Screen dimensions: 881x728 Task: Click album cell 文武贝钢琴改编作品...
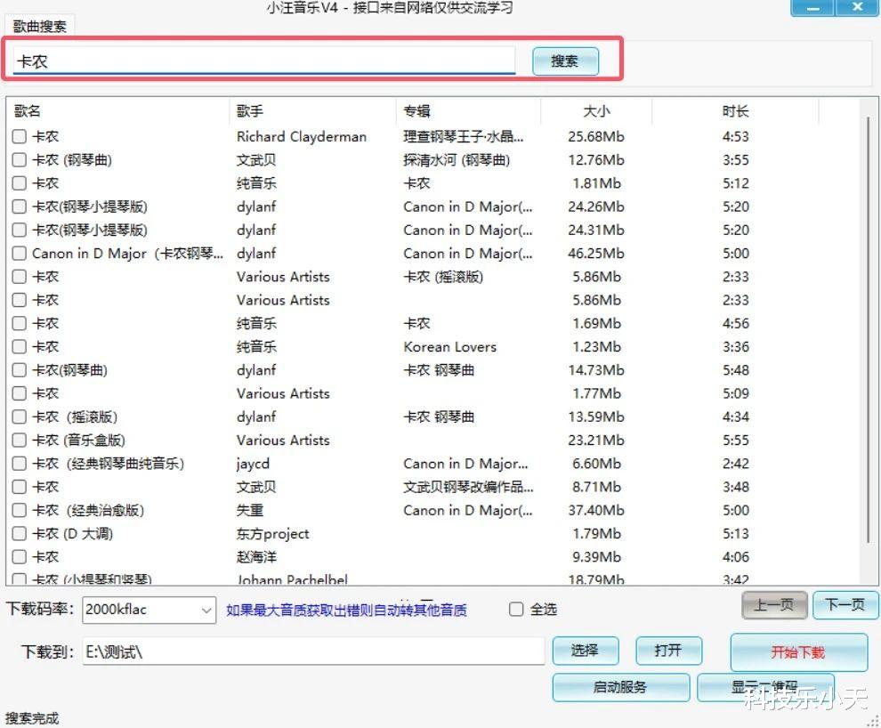(x=468, y=487)
